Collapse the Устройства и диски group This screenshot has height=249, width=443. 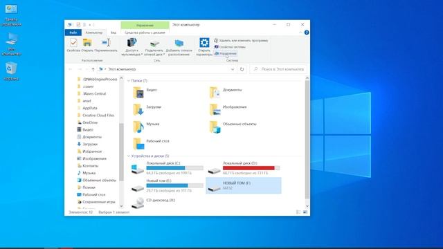(129, 156)
